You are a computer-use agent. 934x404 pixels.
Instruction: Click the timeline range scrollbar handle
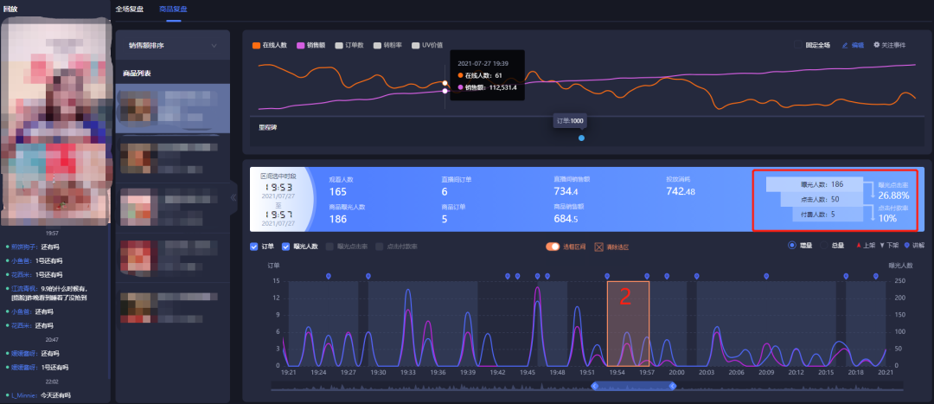(x=634, y=385)
